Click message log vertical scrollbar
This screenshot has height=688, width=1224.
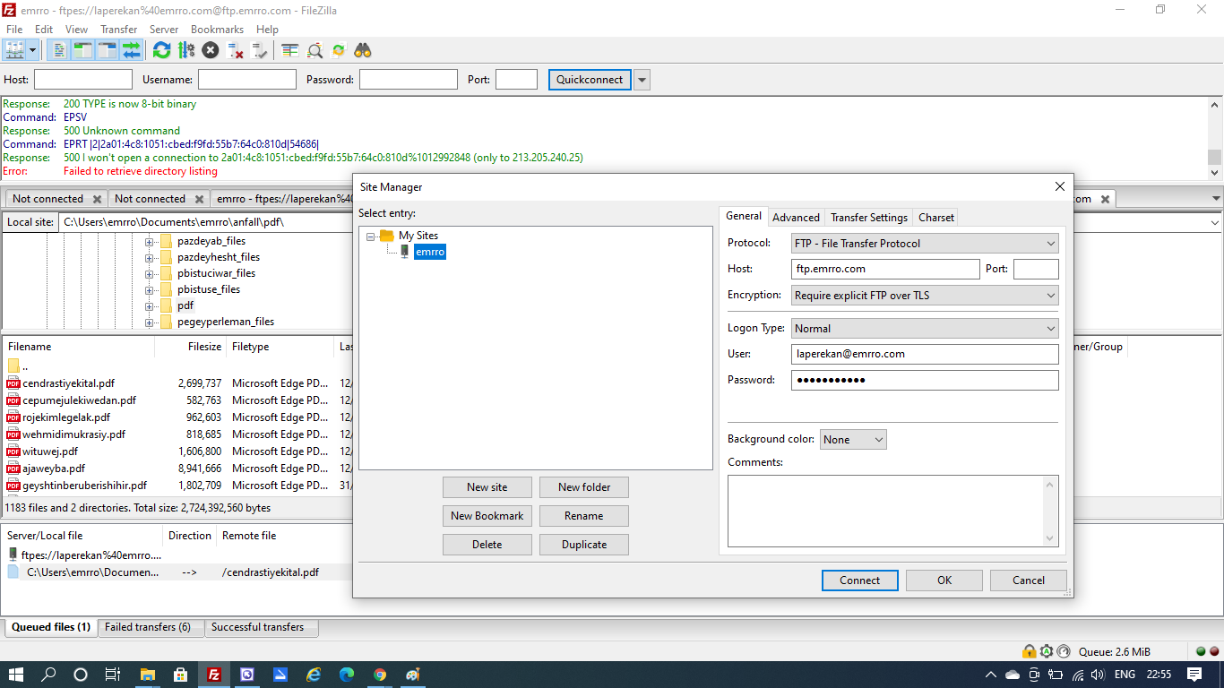click(x=1215, y=138)
